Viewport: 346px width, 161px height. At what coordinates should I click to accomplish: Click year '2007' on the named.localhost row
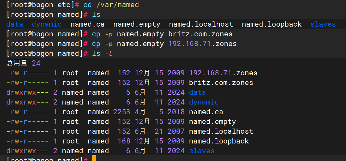176,131
